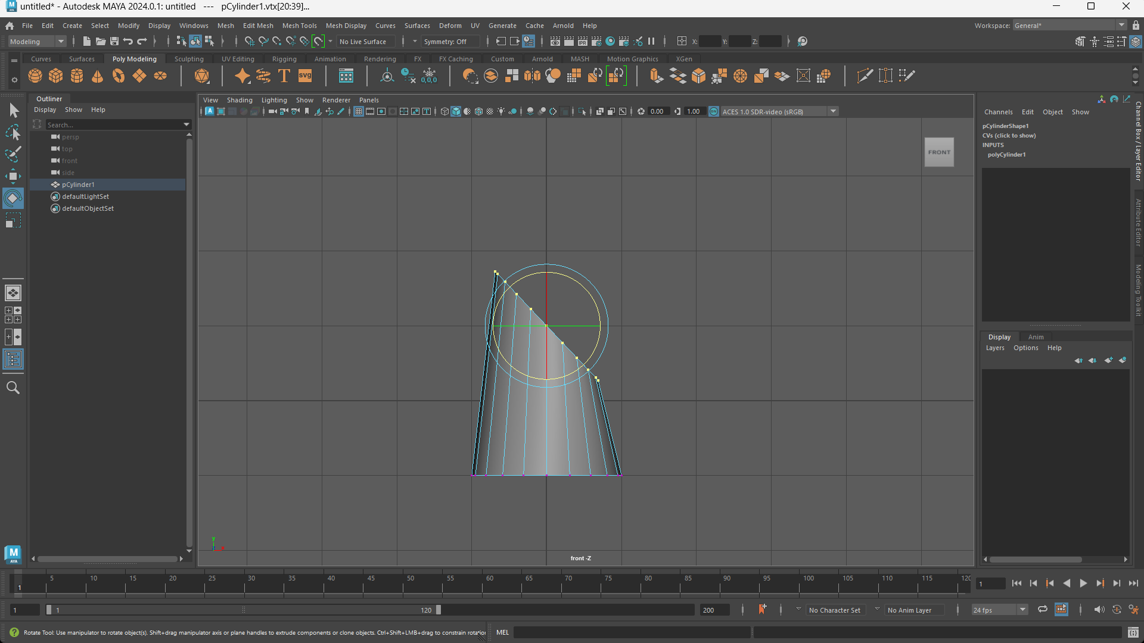
Task: Click the SVG import shelf icon
Action: tap(305, 76)
